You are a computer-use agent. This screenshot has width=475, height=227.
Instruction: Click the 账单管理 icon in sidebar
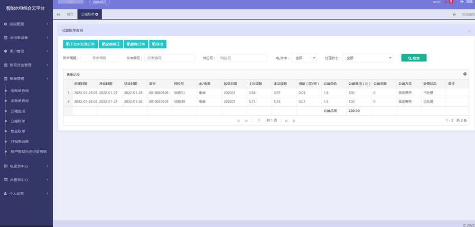[x=5, y=79]
